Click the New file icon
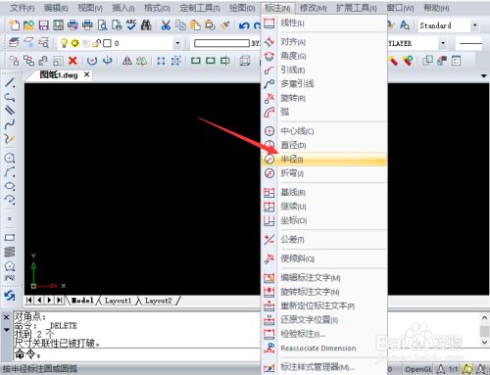490x375 pixels. (x=15, y=25)
